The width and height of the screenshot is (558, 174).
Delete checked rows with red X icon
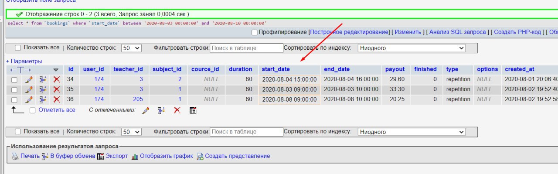[177, 111]
